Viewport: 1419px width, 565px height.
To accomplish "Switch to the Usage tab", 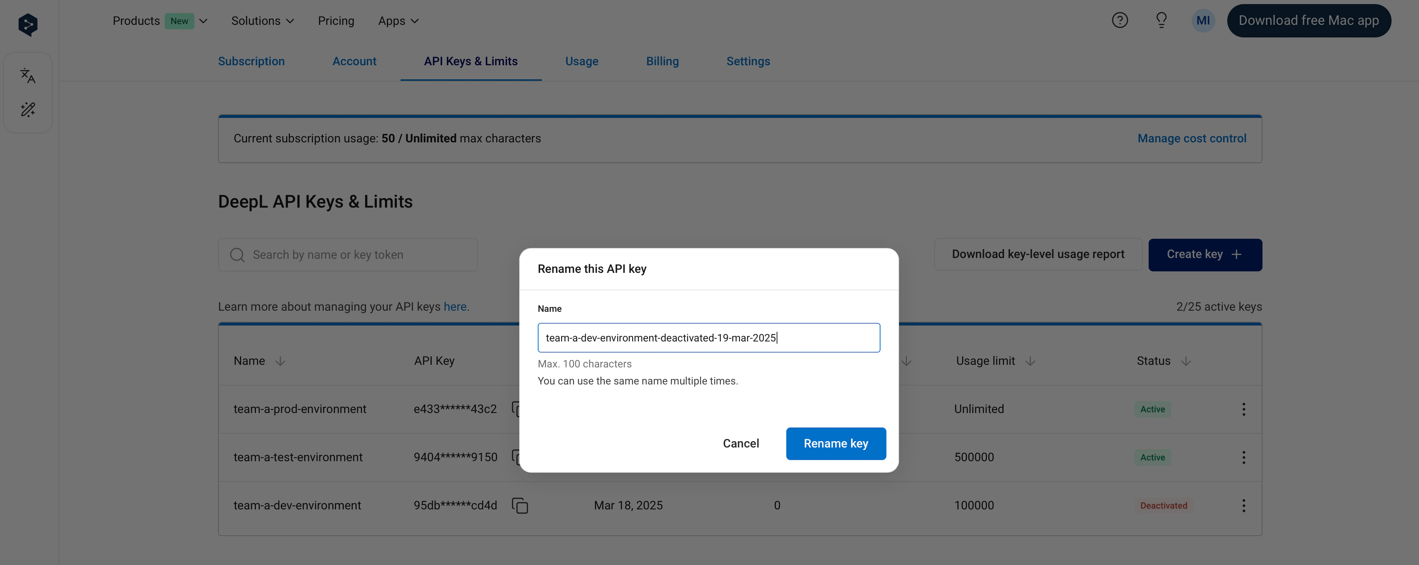I will pos(581,61).
